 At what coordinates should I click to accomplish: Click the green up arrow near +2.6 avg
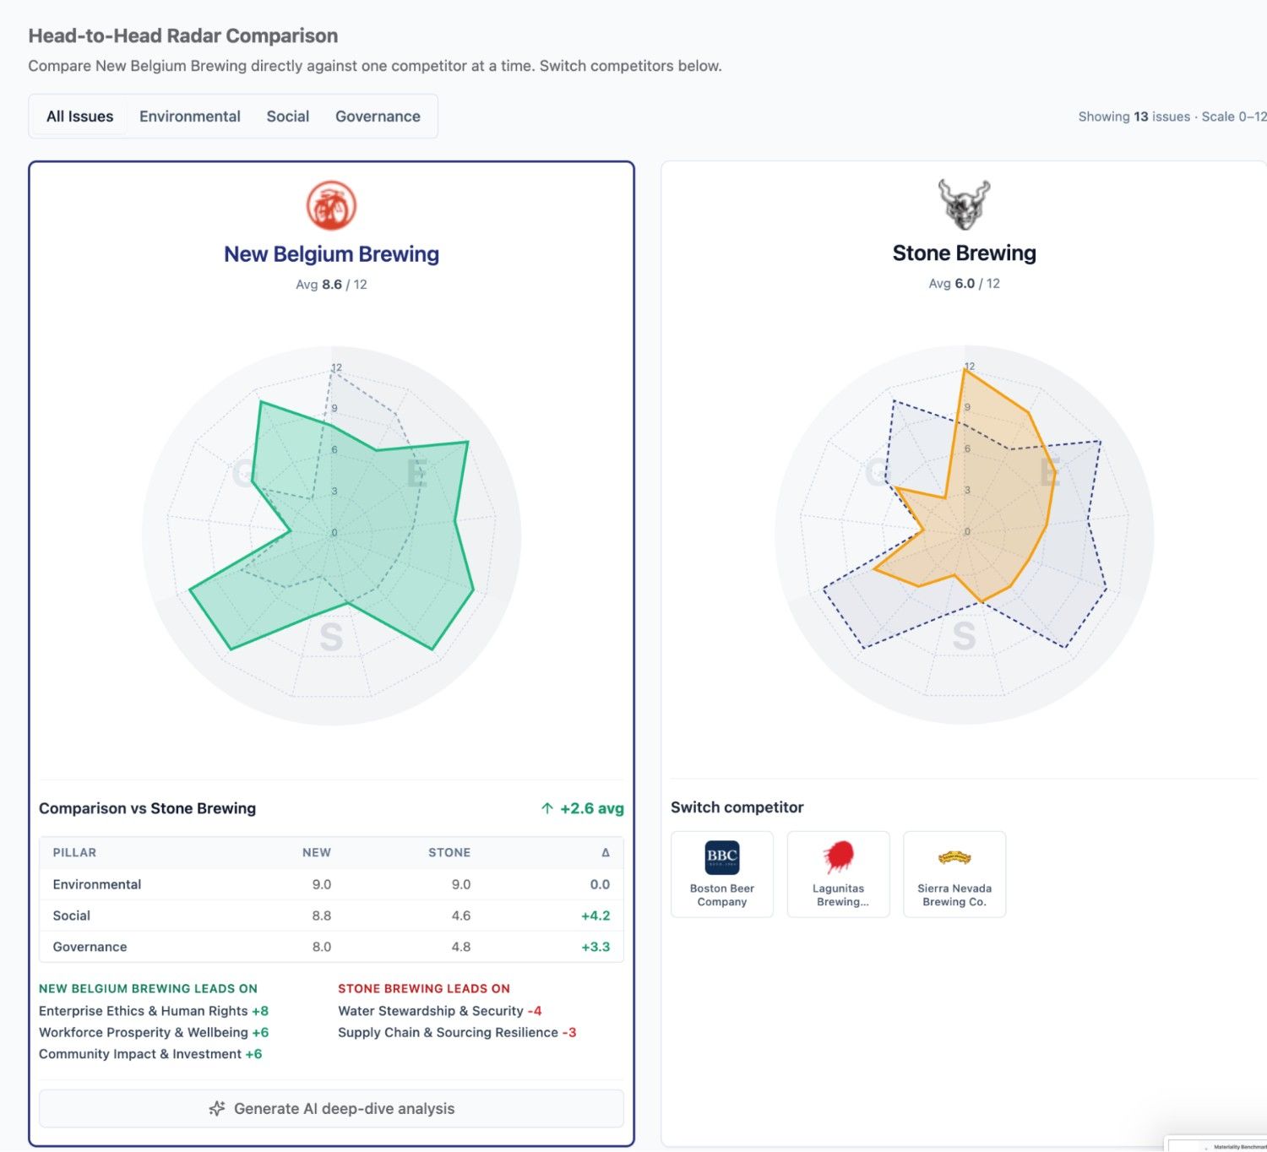547,808
